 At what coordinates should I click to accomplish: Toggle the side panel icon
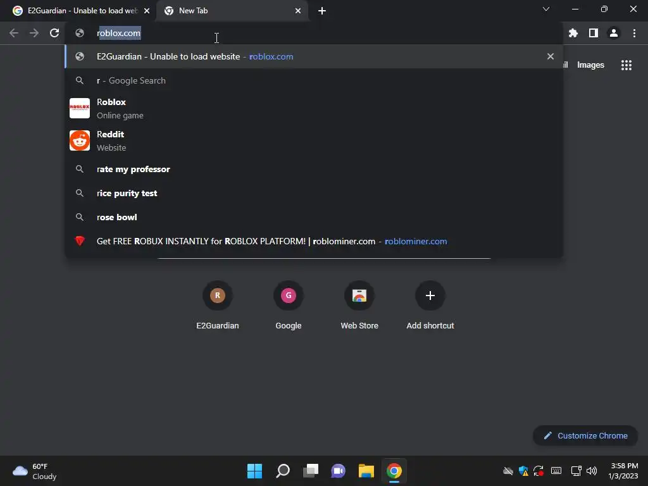[x=594, y=33]
